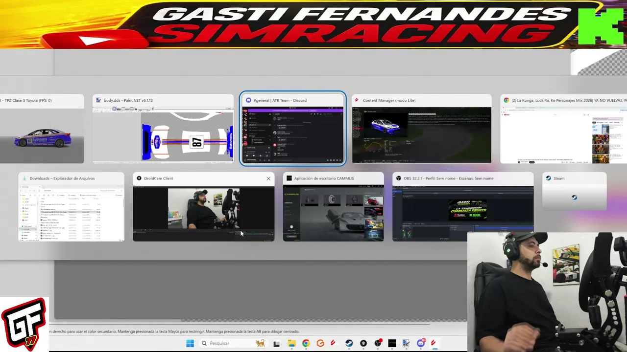Open the Downloads Explorador de Arquivos window
Image resolution: width=627 pixels, height=352 pixels.
tap(71, 207)
